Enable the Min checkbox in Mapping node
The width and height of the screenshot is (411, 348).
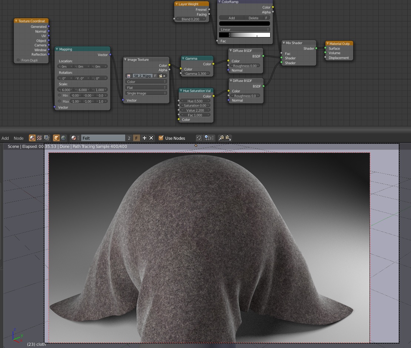tap(59, 96)
